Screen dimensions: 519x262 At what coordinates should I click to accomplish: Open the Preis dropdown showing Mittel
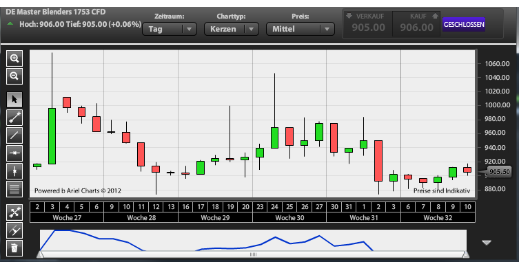pos(301,29)
